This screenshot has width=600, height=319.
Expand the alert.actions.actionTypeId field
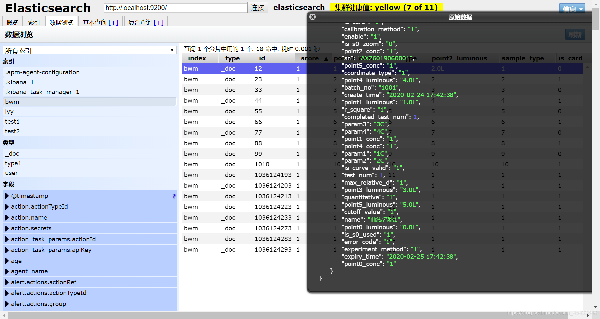click(7, 293)
